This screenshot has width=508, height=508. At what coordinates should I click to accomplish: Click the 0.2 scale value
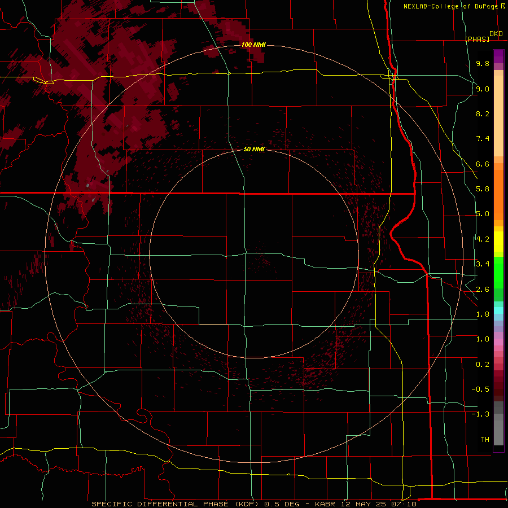[x=483, y=365]
